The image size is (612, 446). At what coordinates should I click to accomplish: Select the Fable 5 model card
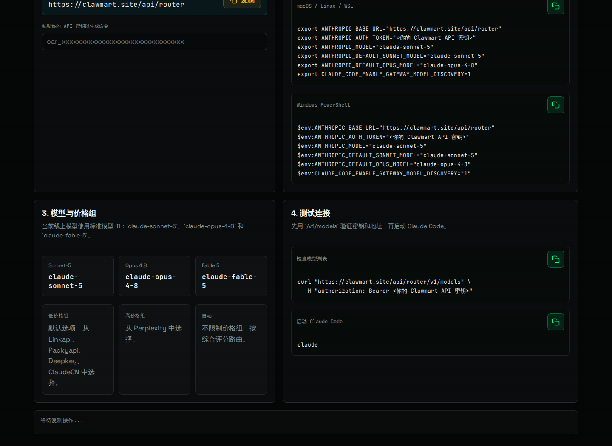tap(231, 276)
